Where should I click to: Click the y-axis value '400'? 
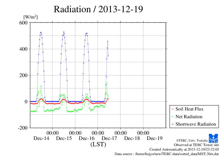(x=23, y=49)
